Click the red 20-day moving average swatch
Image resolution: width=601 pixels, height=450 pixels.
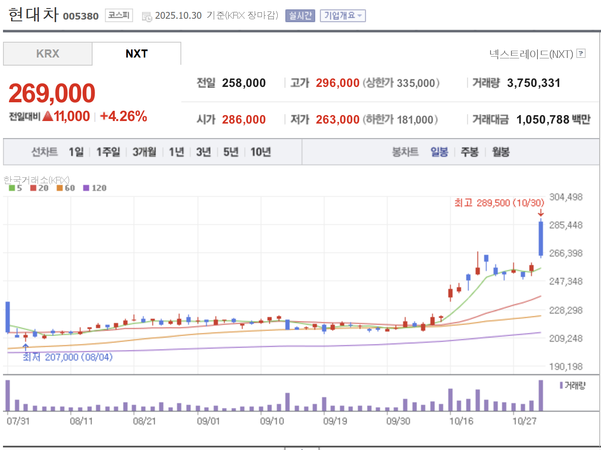33,188
